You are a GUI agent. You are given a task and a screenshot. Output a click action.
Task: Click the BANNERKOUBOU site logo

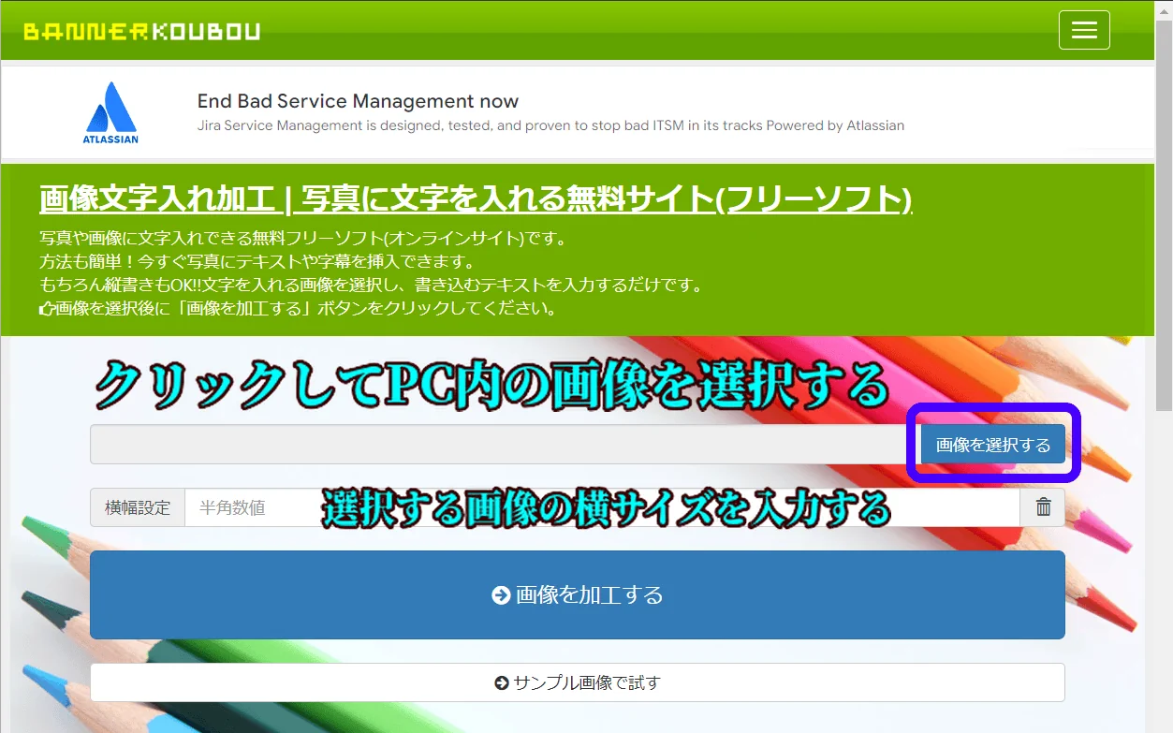click(x=142, y=32)
